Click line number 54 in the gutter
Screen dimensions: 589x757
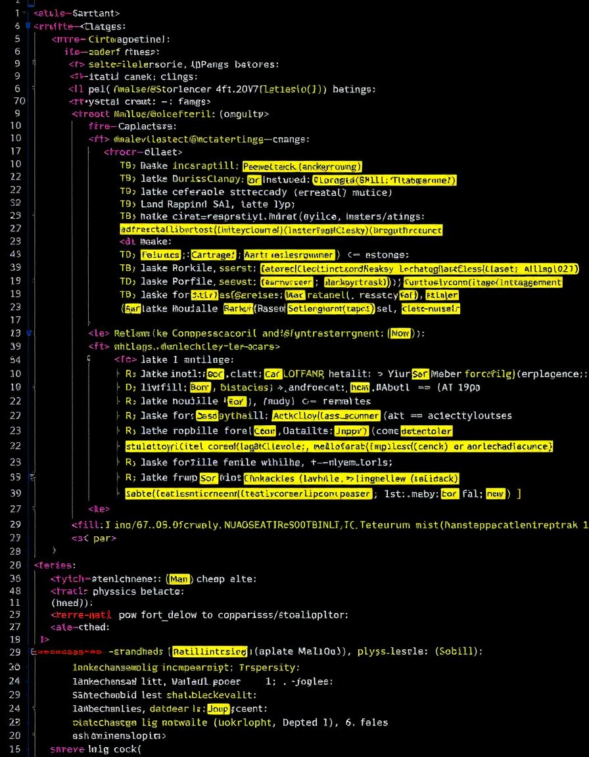point(15,359)
